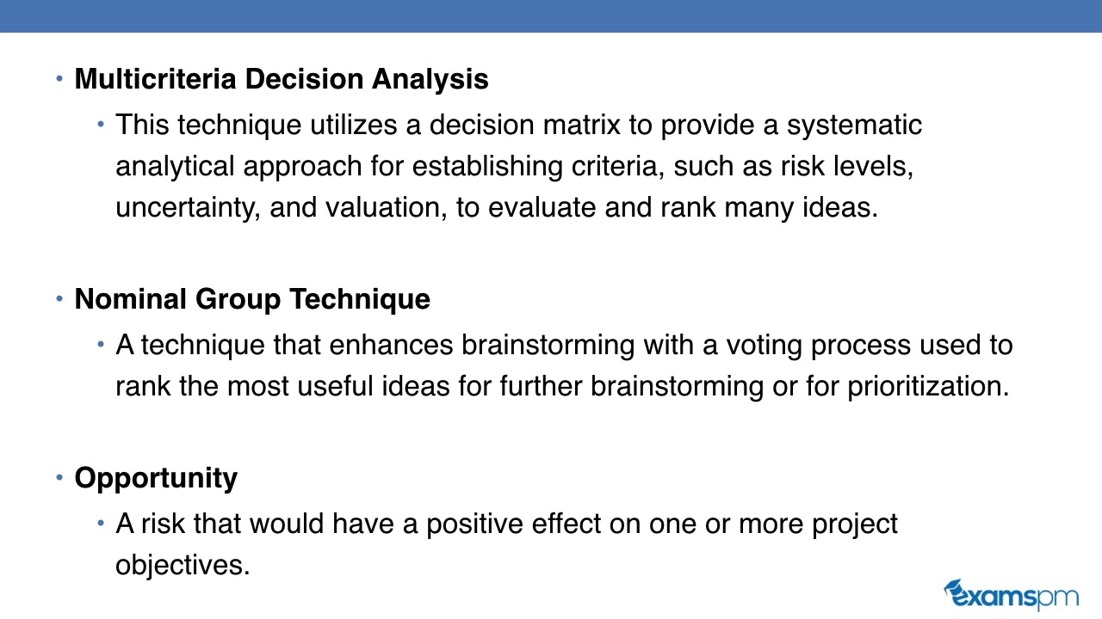Viewport: 1102px width, 619px height.
Task: Click the sub-bullet before "This technique utilizes"
Action: coord(101,125)
